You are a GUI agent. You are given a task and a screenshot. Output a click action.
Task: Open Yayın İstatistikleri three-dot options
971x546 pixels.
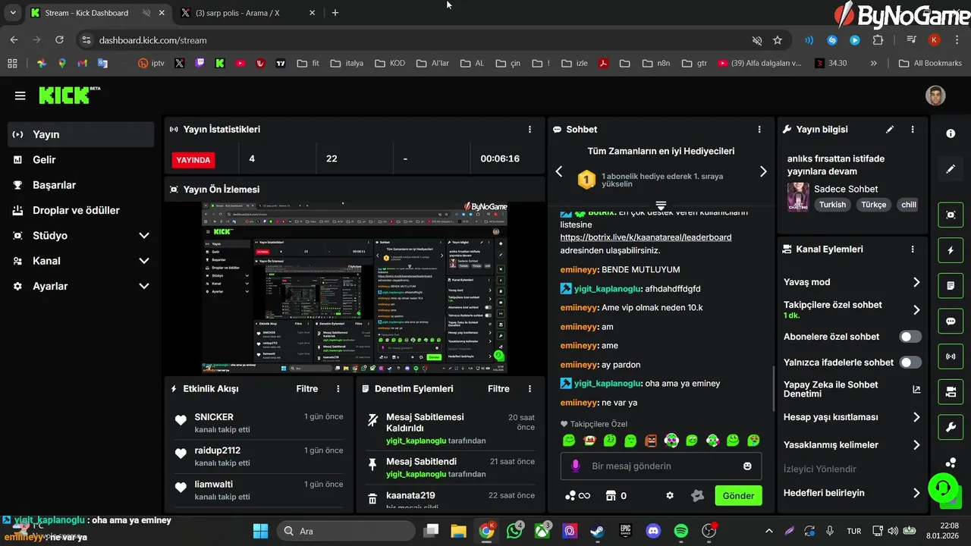click(529, 130)
